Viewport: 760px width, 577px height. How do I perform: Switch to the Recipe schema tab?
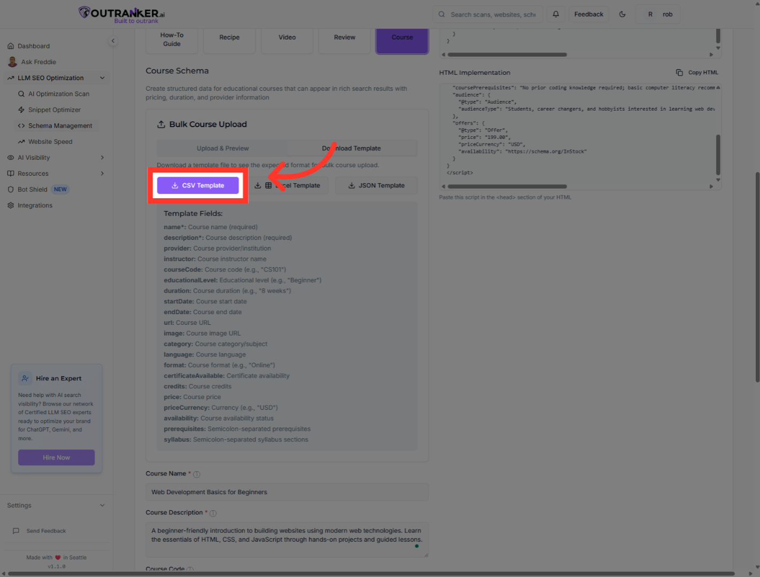(229, 37)
